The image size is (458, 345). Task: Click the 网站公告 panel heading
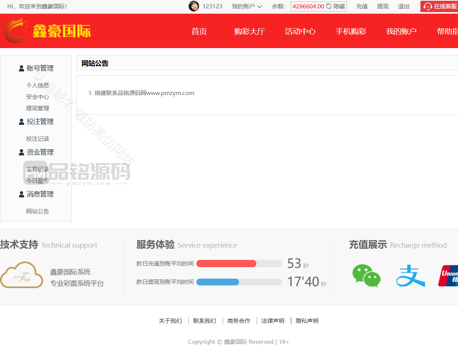(95, 63)
